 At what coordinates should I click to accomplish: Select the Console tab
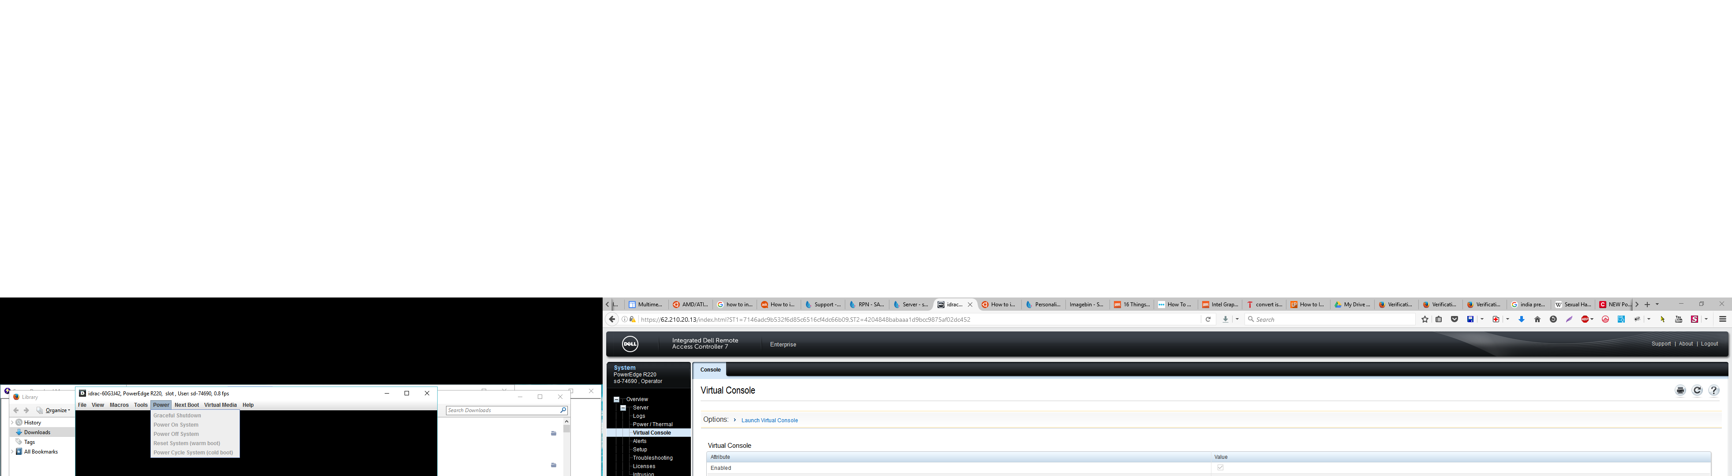pyautogui.click(x=710, y=369)
